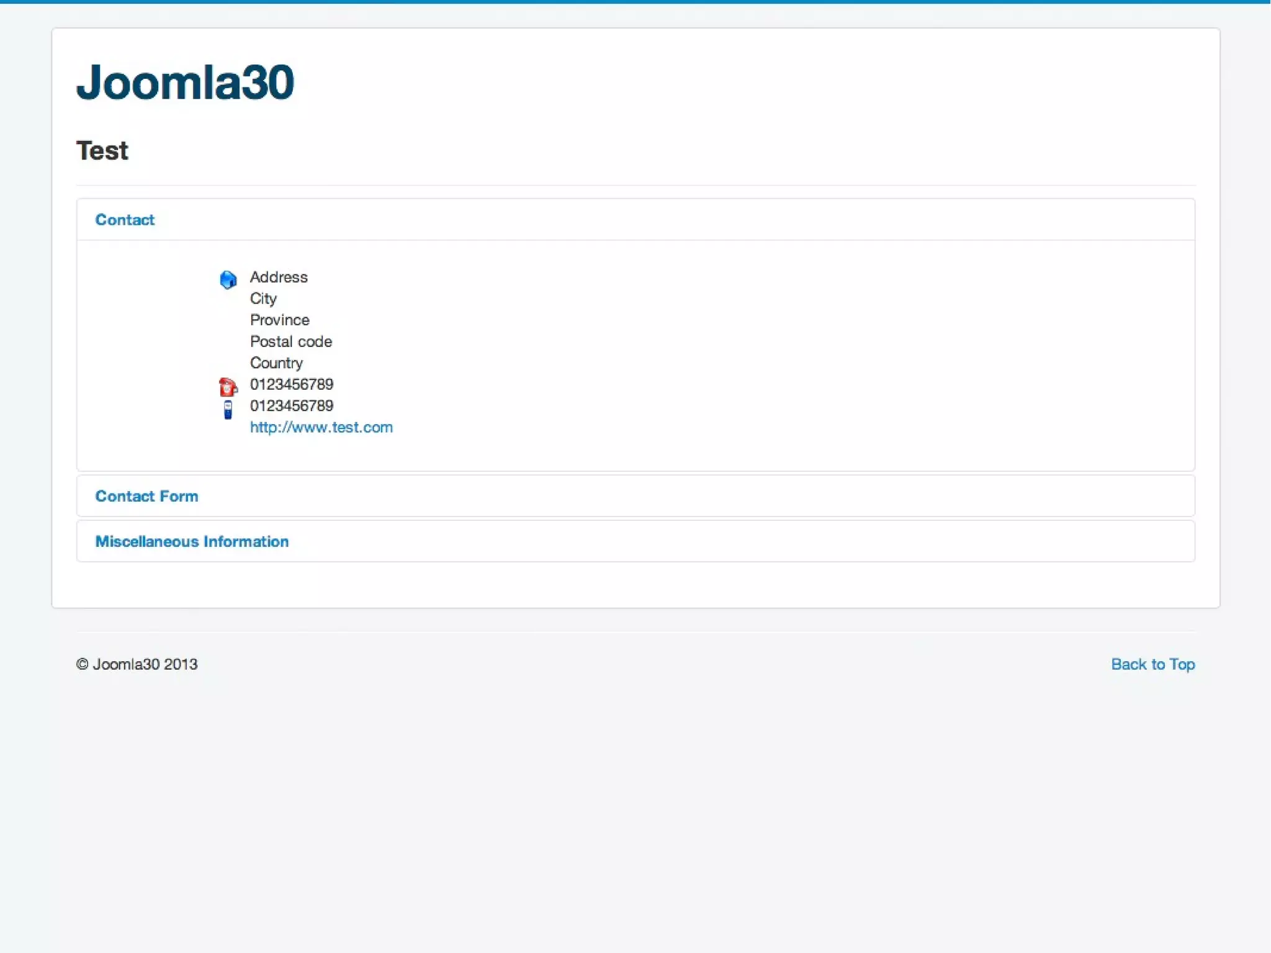Viewport: 1271px width, 953px height.
Task: Click the number beside the red telephone
Action: 292,384
